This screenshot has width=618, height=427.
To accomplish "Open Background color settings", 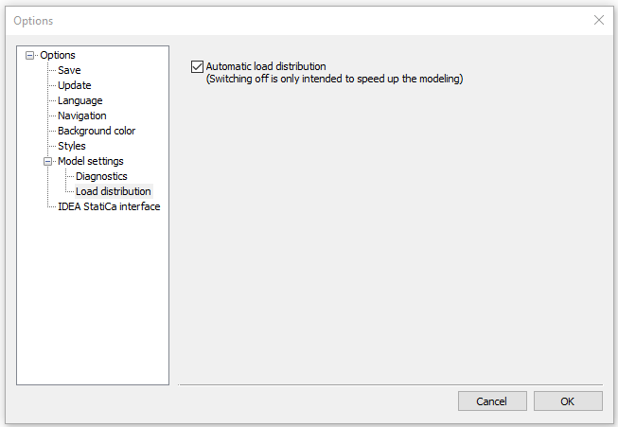I will [x=97, y=131].
